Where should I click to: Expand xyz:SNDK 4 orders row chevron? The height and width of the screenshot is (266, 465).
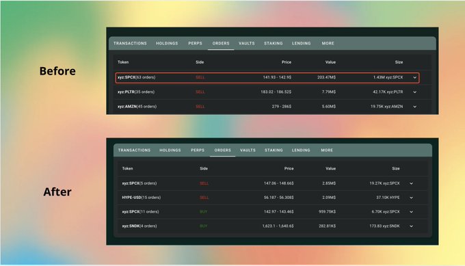tap(412, 226)
